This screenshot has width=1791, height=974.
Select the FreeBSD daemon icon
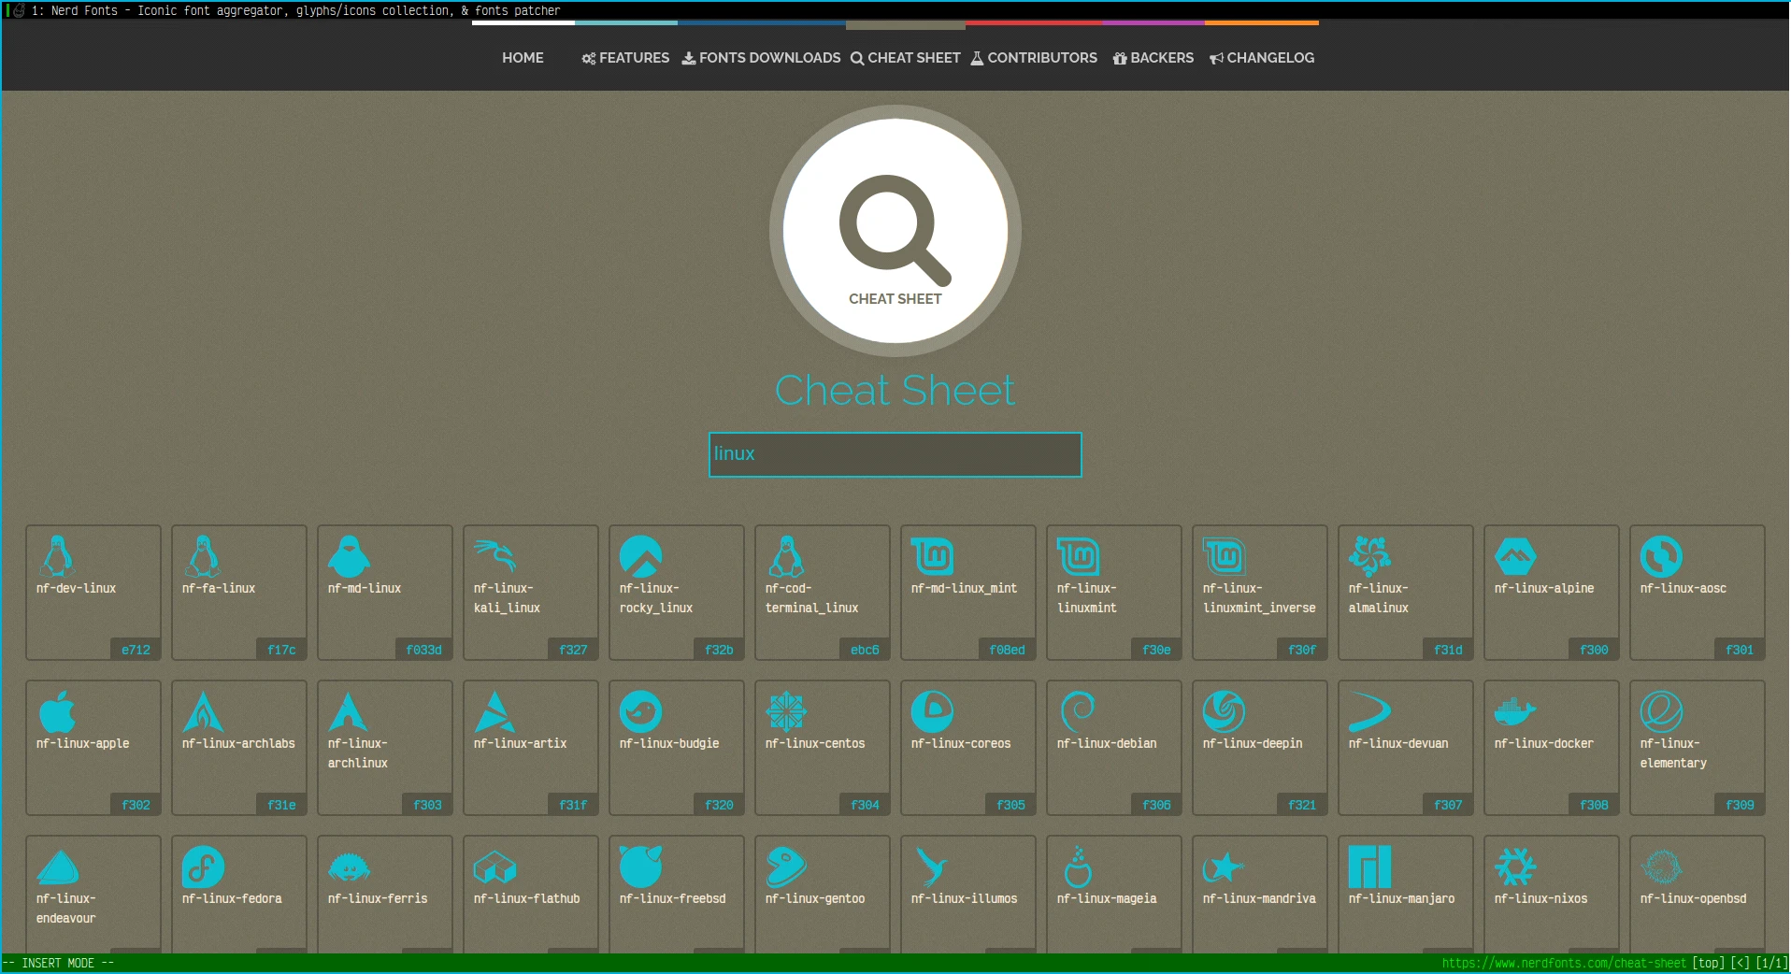click(640, 867)
